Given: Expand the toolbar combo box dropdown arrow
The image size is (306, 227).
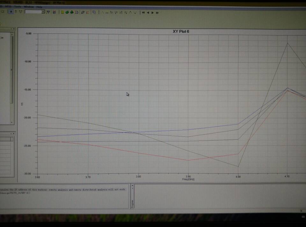Looking at the screenshot, I should 43,12.
